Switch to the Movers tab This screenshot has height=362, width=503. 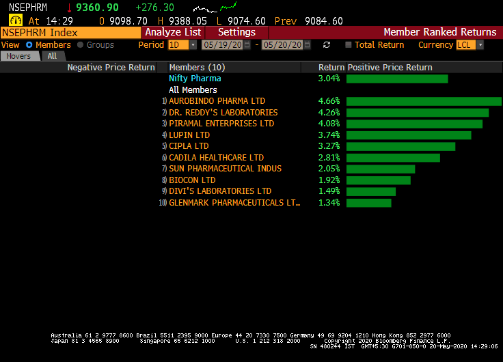18,56
